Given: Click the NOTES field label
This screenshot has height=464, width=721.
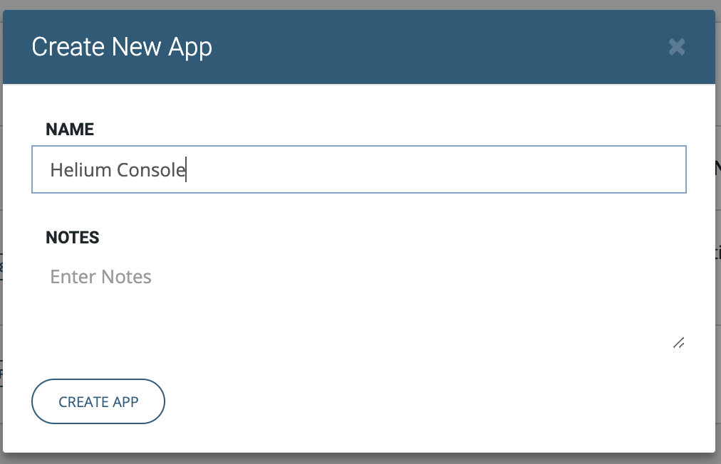Looking at the screenshot, I should click(x=73, y=238).
